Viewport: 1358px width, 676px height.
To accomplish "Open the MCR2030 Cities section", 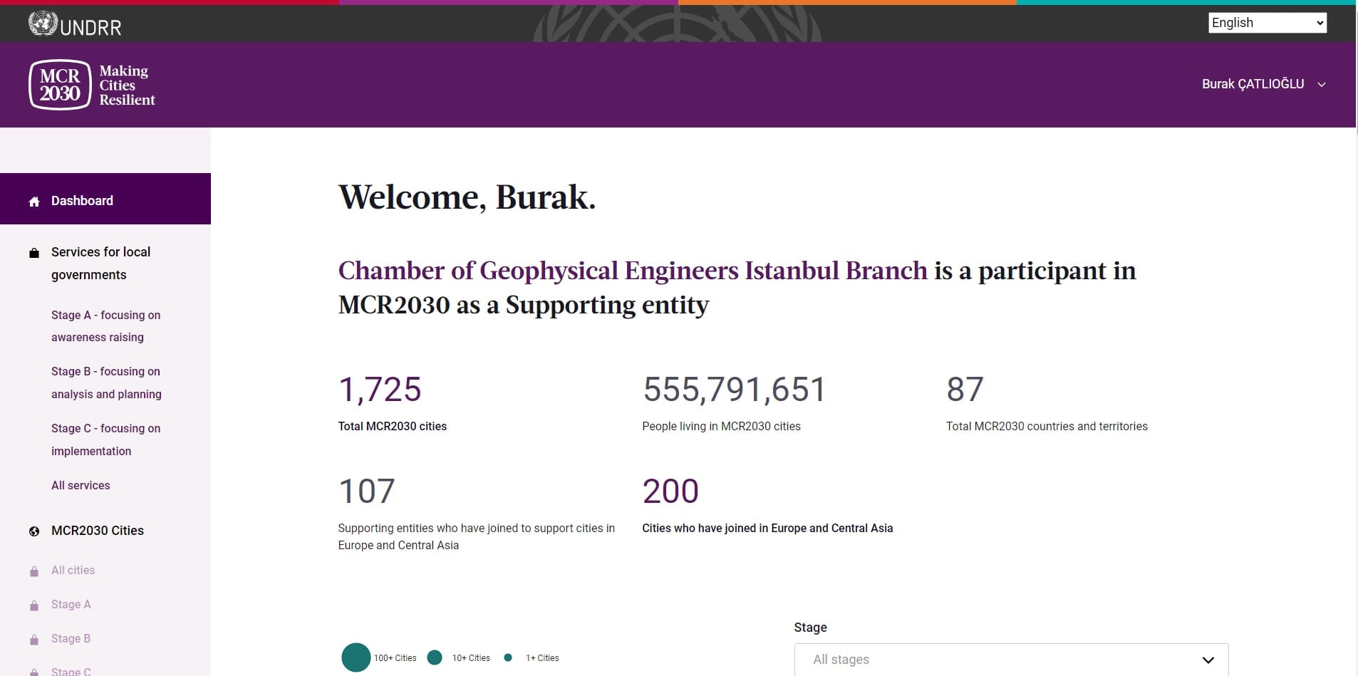I will click(x=98, y=531).
